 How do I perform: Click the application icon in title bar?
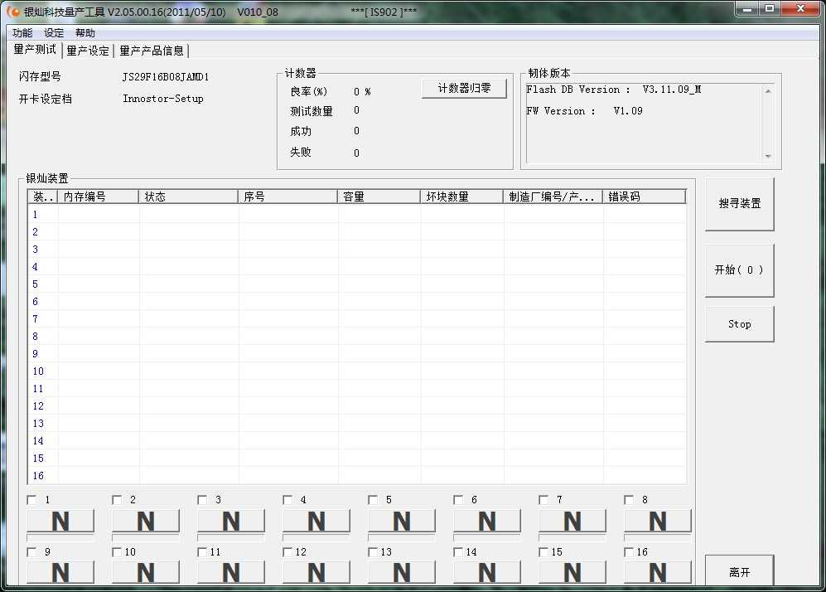(13, 11)
